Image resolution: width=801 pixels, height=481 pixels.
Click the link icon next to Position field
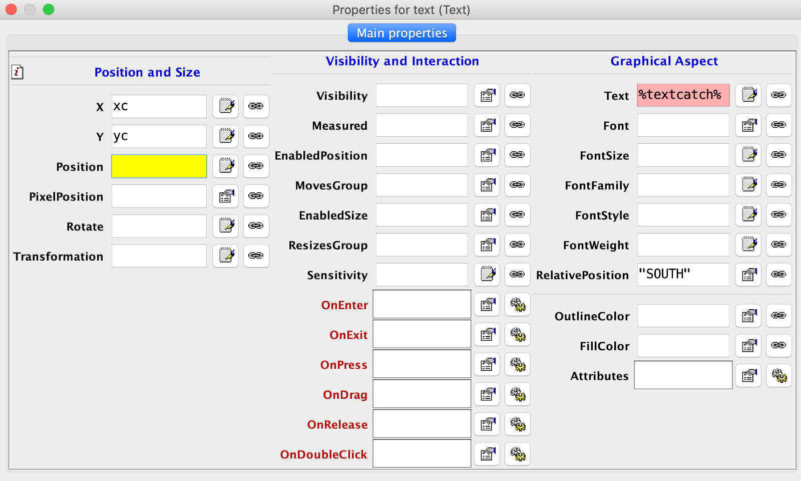256,166
